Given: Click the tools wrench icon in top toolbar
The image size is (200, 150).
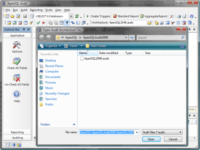Looking at the screenshot, I should [x=172, y=16].
